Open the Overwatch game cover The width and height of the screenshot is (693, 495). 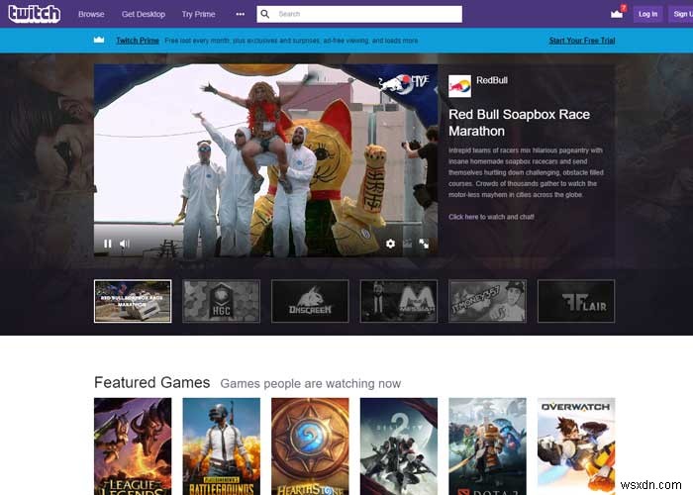(576, 446)
